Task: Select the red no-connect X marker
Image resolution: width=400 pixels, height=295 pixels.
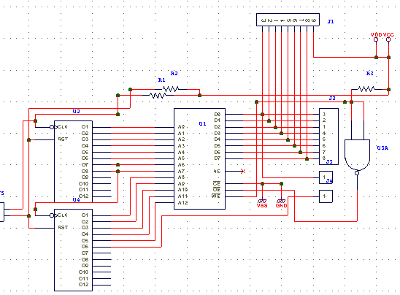Action: [x=243, y=172]
